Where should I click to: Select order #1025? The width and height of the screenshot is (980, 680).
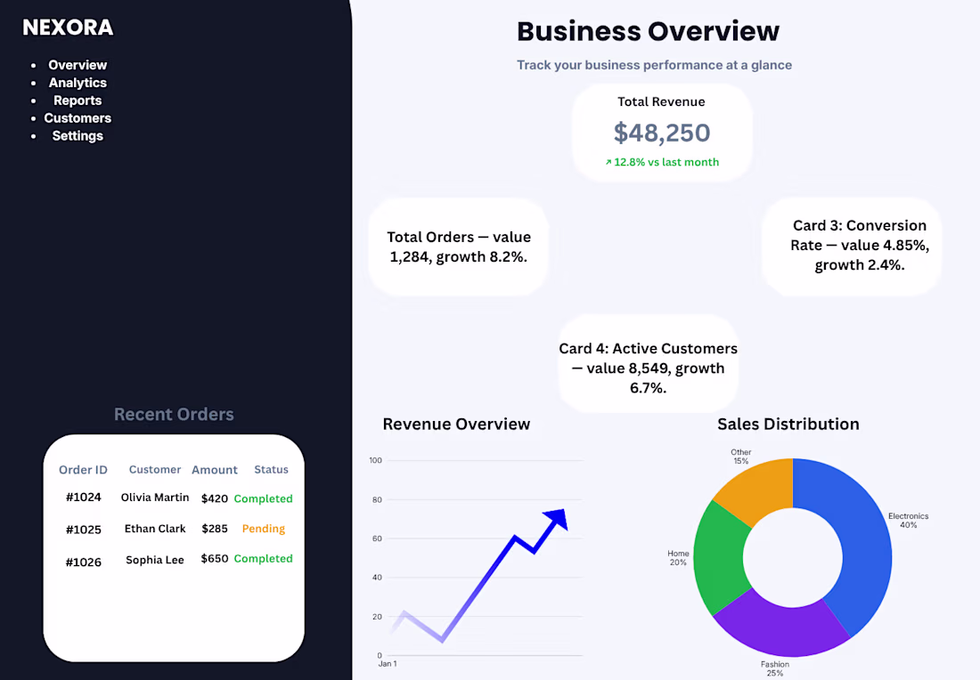coord(83,530)
